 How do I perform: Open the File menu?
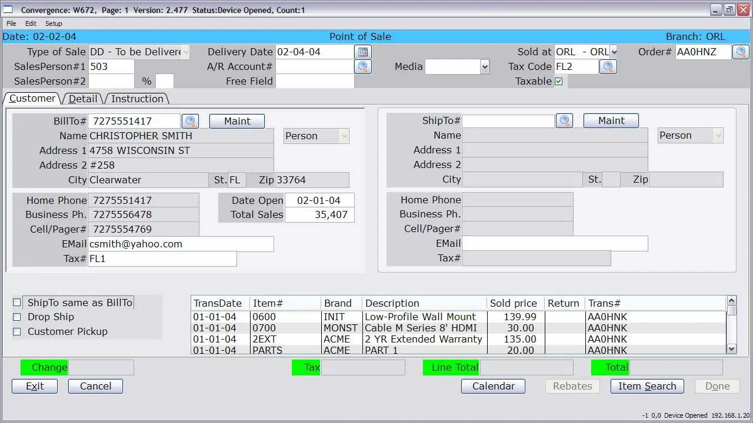tap(11, 23)
